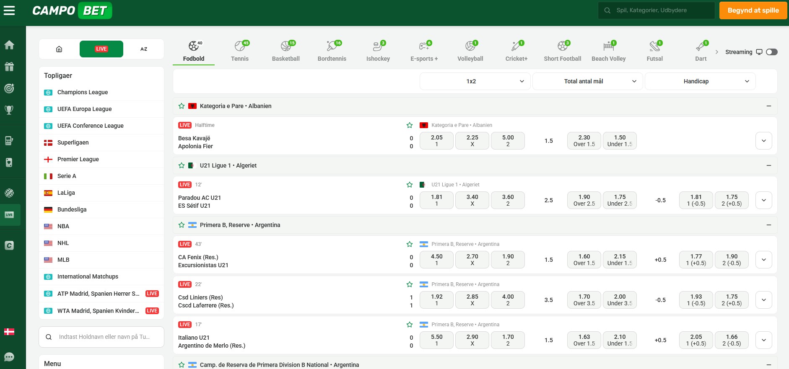The image size is (789, 369).
Task: Click the team name search field
Action: click(101, 337)
